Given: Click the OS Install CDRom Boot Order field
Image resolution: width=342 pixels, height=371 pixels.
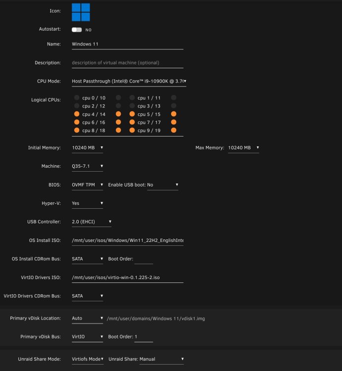Looking at the screenshot, I should [x=144, y=259].
